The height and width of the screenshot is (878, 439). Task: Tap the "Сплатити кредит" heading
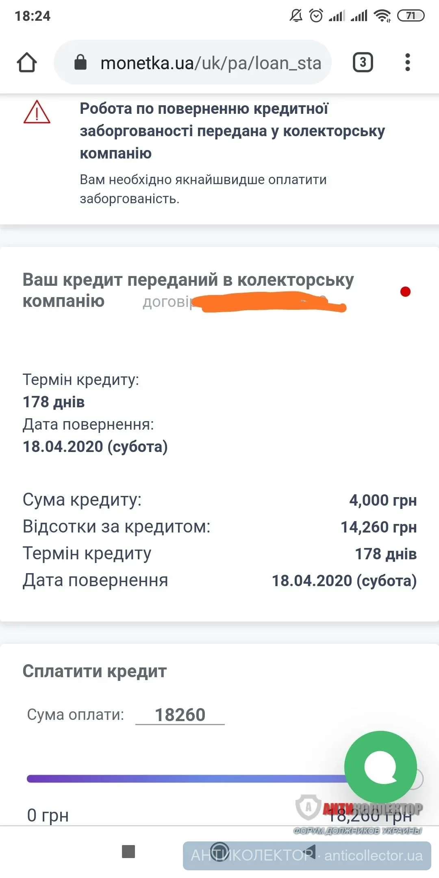[x=95, y=671]
